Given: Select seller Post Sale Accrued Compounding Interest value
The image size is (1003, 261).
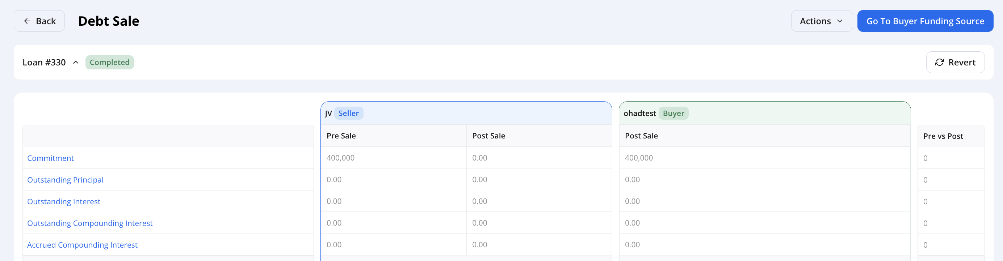Looking at the screenshot, I should click(x=480, y=245).
